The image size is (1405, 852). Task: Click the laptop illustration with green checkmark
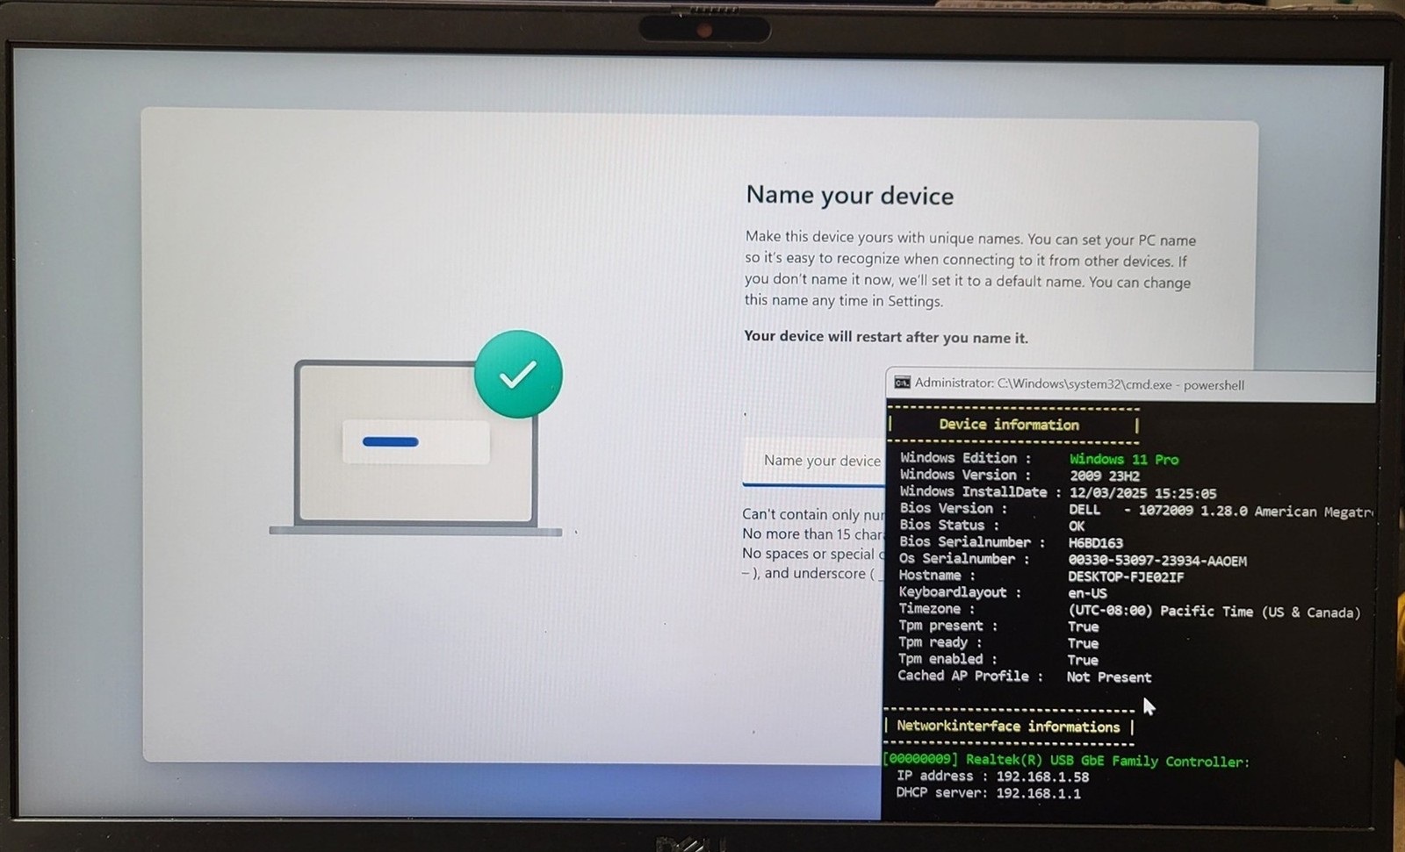416,433
